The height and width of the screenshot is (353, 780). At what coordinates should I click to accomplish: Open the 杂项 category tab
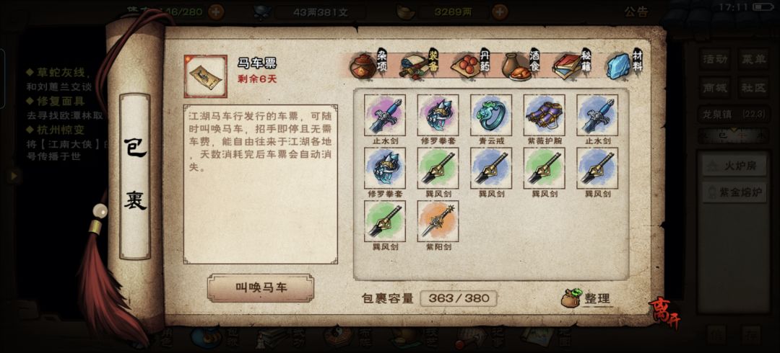(x=368, y=66)
